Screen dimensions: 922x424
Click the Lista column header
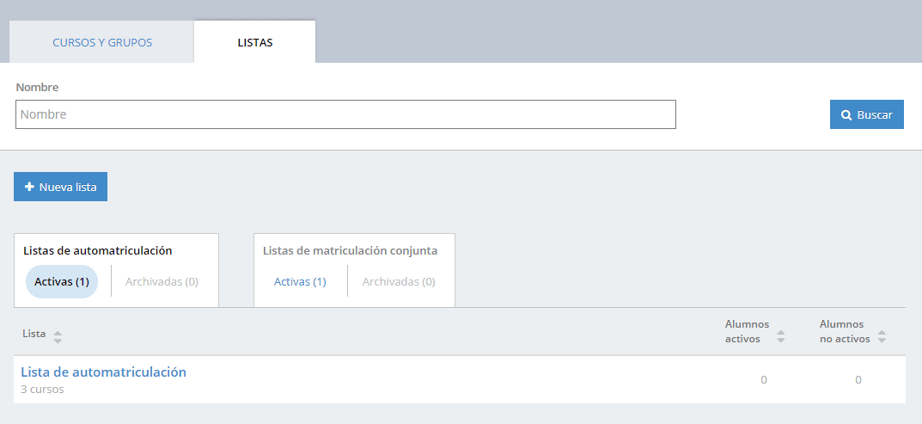tap(34, 334)
